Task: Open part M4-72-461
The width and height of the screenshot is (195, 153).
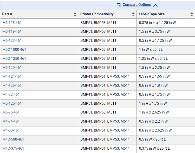Action: pyautogui.click(x=11, y=95)
